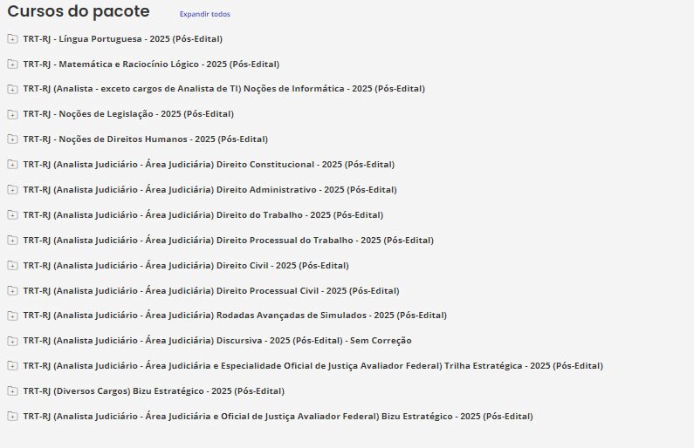Expand the Direito Processual do Trabalho plus icon
The width and height of the screenshot is (694, 448).
pos(11,241)
